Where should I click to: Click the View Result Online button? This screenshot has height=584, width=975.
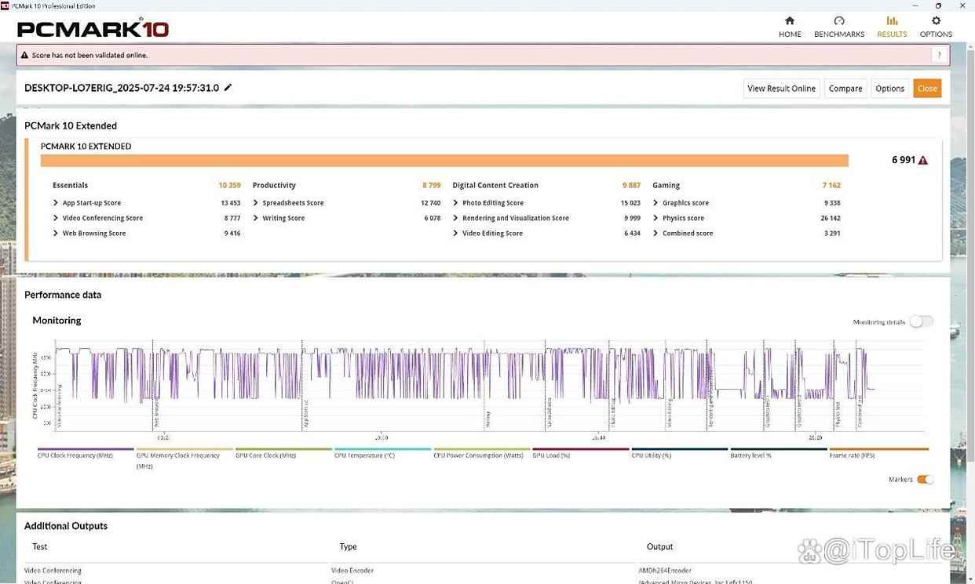[781, 89]
